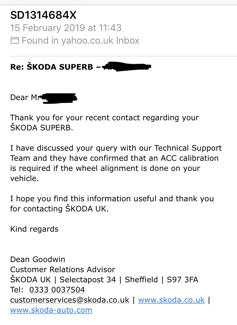Click the Thank you for your recent contact paragraph
237x325 pixels.
coord(105,123)
